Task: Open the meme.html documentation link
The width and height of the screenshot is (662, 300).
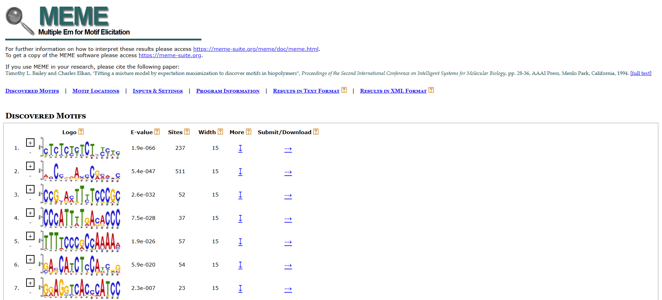Action: (256, 49)
